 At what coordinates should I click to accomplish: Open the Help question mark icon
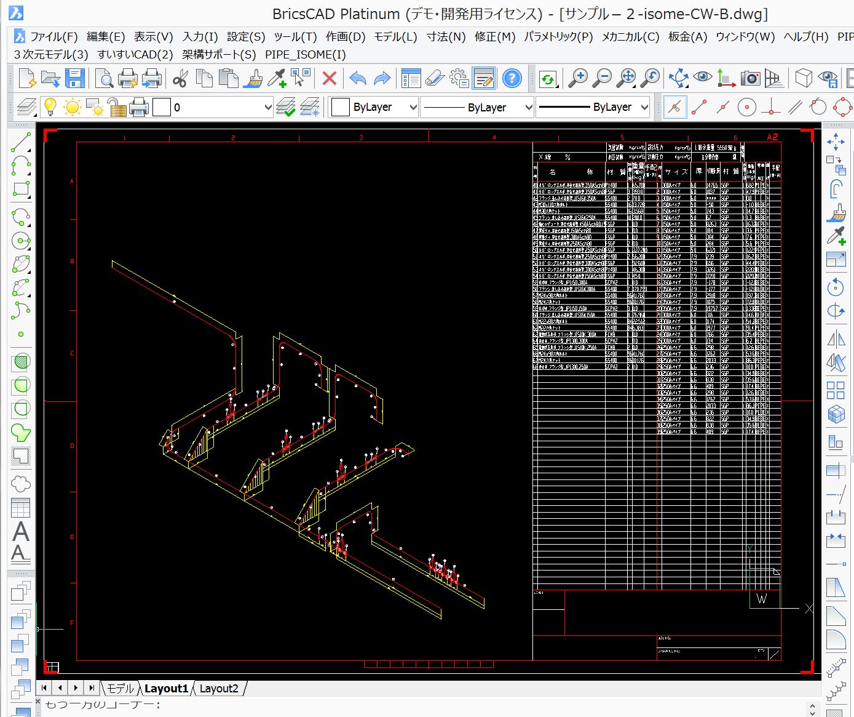(x=512, y=78)
